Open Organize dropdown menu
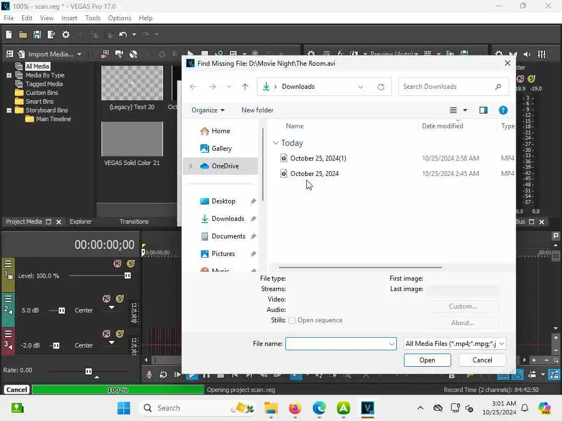The width and height of the screenshot is (562, 421). (x=208, y=110)
